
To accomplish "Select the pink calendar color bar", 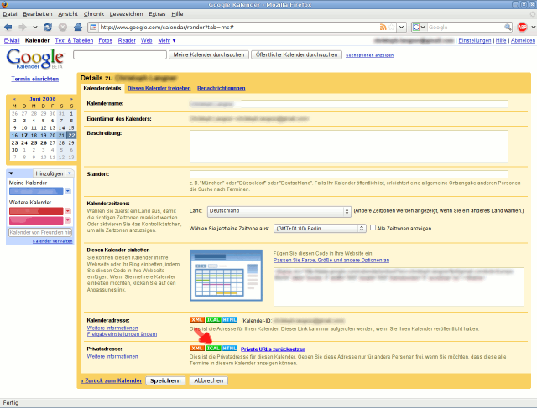I will pos(36,220).
